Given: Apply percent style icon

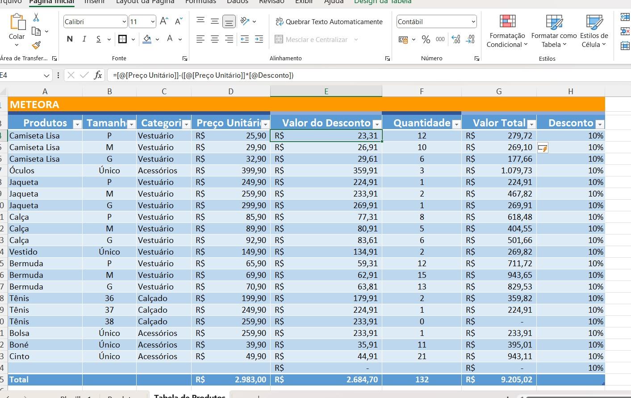Looking at the screenshot, I should [426, 40].
